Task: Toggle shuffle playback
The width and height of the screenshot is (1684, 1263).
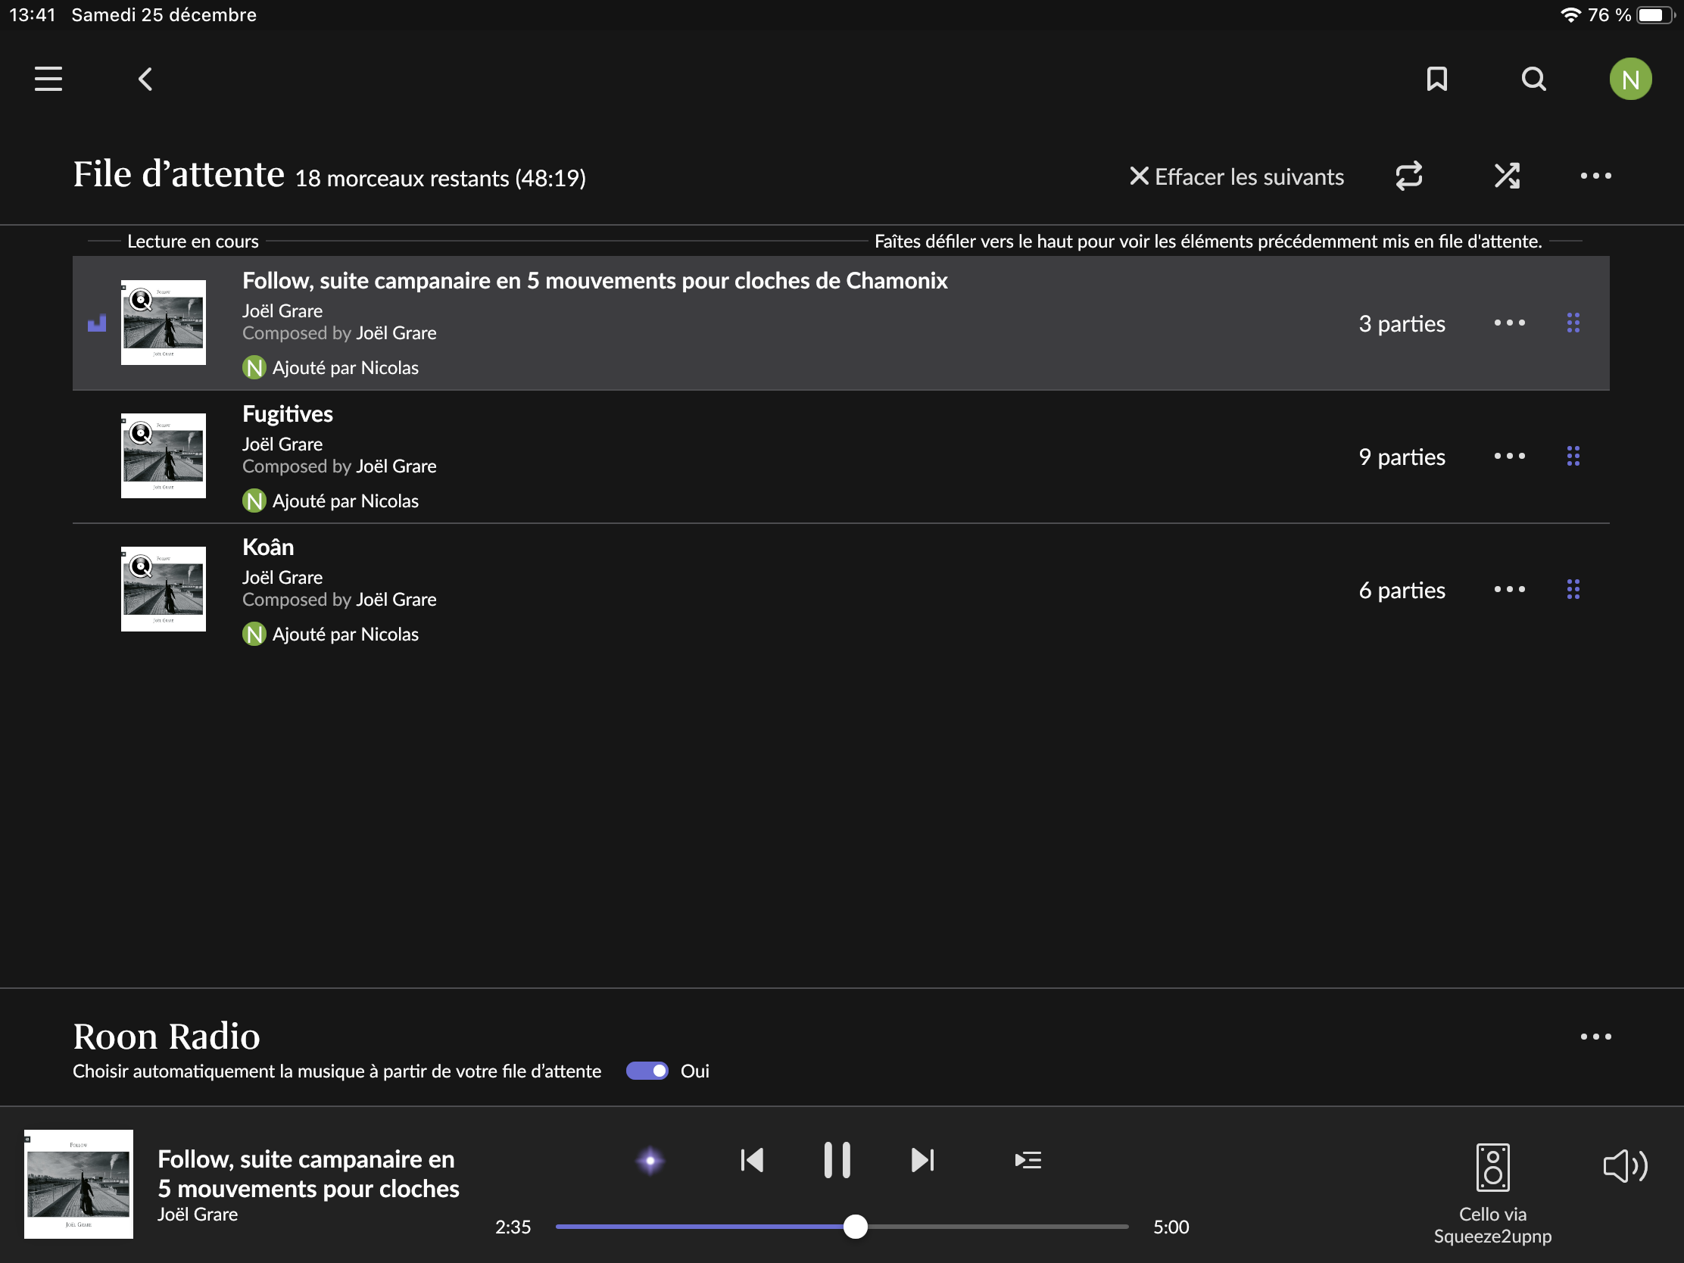Action: [1507, 176]
